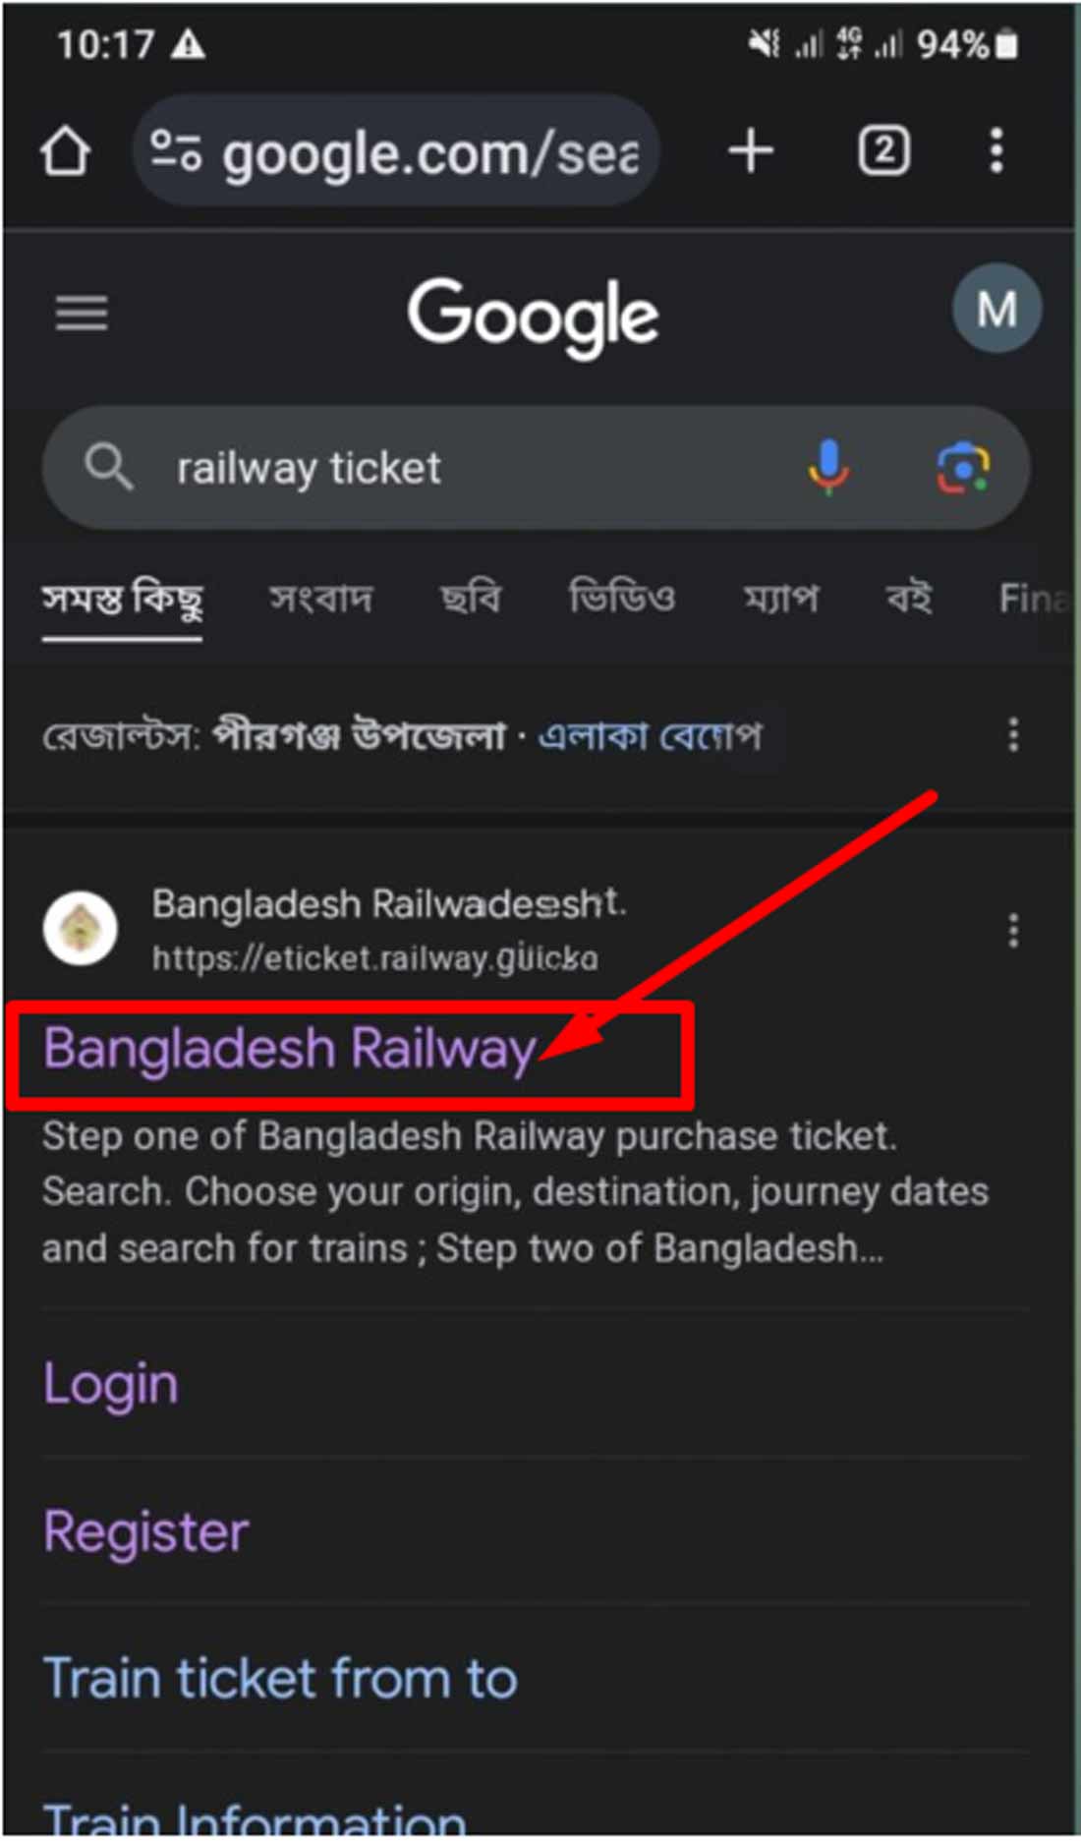This screenshot has height=1841, width=1081.
Task: Open the Register sitelink
Action: coord(146,1531)
